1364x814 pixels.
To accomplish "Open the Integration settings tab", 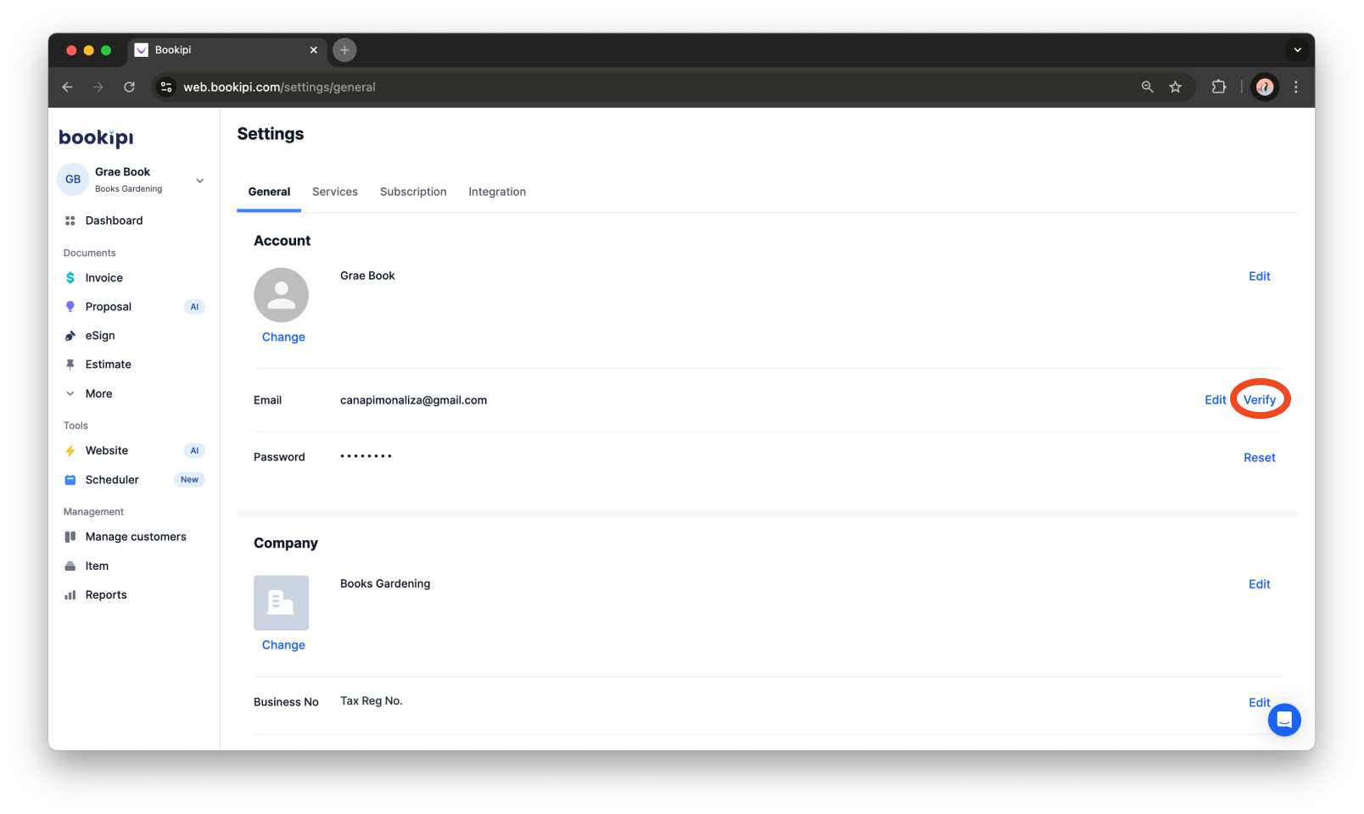I will [x=497, y=192].
